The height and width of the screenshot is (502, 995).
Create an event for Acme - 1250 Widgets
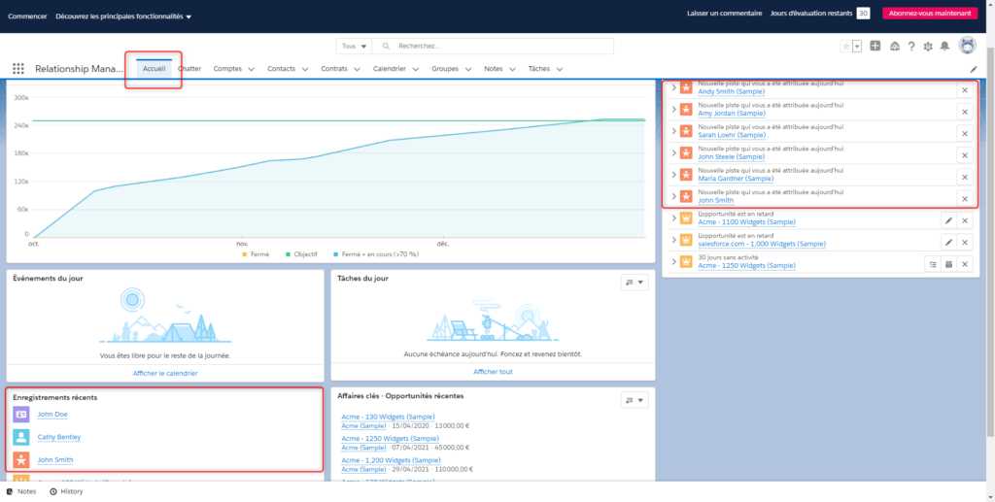[x=948, y=264]
